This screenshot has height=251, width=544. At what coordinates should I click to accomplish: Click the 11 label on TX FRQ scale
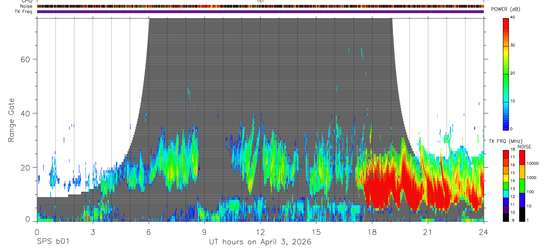[513, 205]
